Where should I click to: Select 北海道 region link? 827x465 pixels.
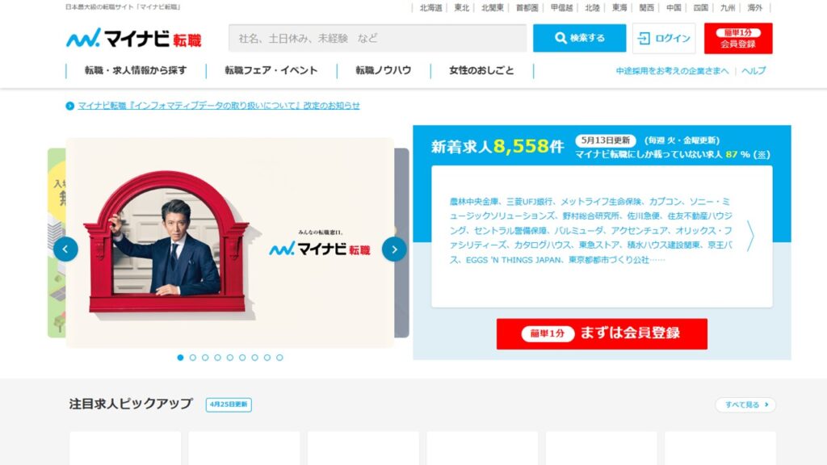coord(431,8)
